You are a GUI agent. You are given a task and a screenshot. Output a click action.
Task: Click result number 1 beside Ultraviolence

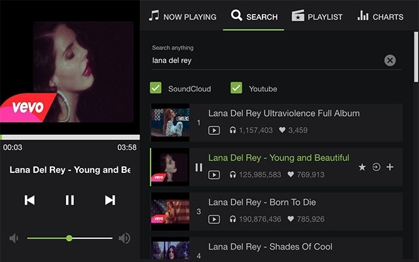point(198,122)
